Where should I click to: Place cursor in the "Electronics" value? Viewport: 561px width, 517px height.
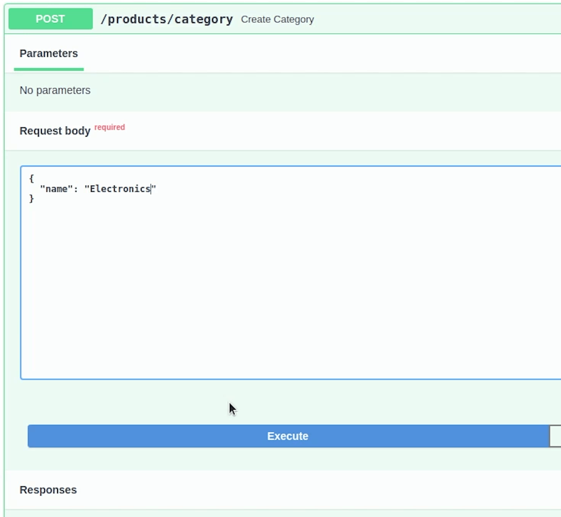[x=120, y=189]
